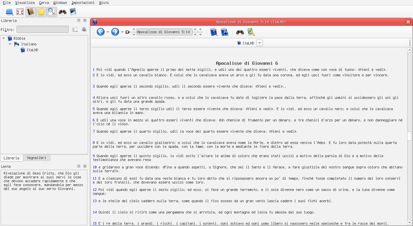Click the Filtro input field
413x226 pixels.
tap(43, 29)
